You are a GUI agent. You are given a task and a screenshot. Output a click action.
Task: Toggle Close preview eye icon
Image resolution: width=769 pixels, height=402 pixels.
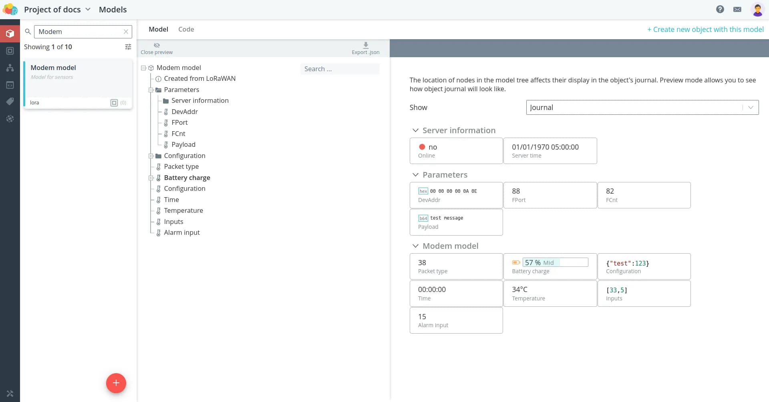tap(157, 45)
